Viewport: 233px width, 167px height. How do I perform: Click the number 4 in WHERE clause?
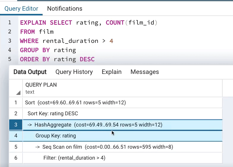tap(111, 41)
